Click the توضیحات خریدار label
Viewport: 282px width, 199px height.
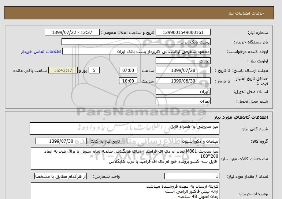pyautogui.click(x=253, y=194)
